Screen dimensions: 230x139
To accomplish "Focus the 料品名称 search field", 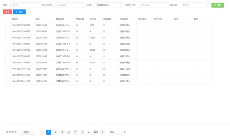I will (69, 5).
